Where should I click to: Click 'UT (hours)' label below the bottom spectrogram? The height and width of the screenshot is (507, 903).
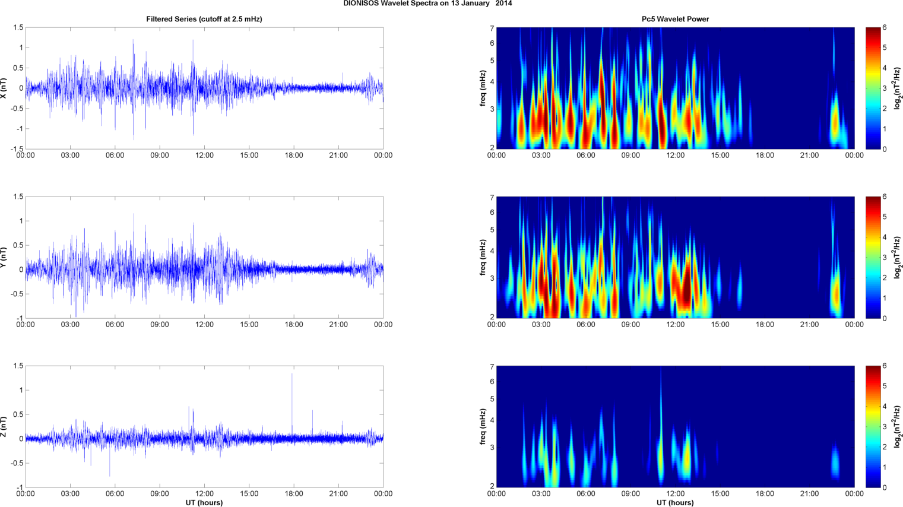675,503
